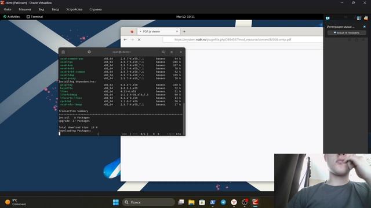
Task: Open a new browser tab
Action: pos(184,31)
